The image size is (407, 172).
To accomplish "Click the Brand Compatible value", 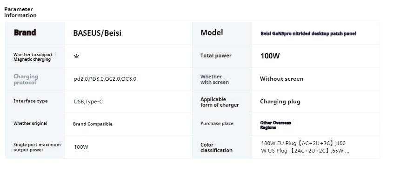I will 93,124.
